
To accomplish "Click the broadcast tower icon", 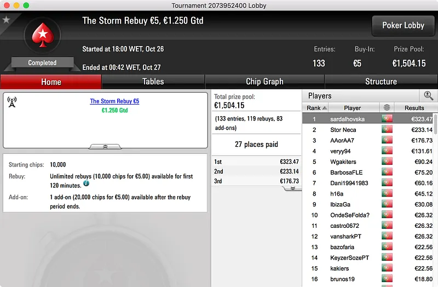I will tap(11, 102).
